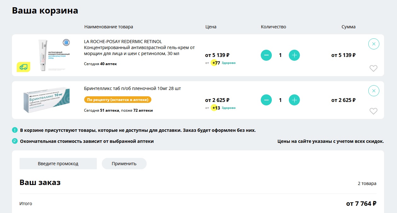
Task: Click the ruble icon beside final cost note
Action: [x=15, y=141]
